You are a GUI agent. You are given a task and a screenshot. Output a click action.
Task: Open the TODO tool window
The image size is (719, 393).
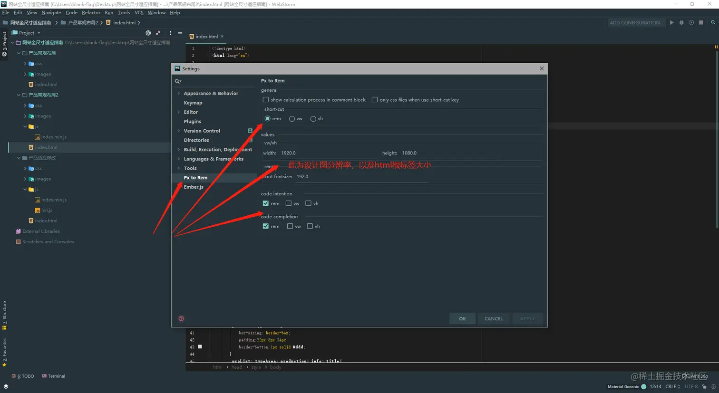[x=23, y=376]
